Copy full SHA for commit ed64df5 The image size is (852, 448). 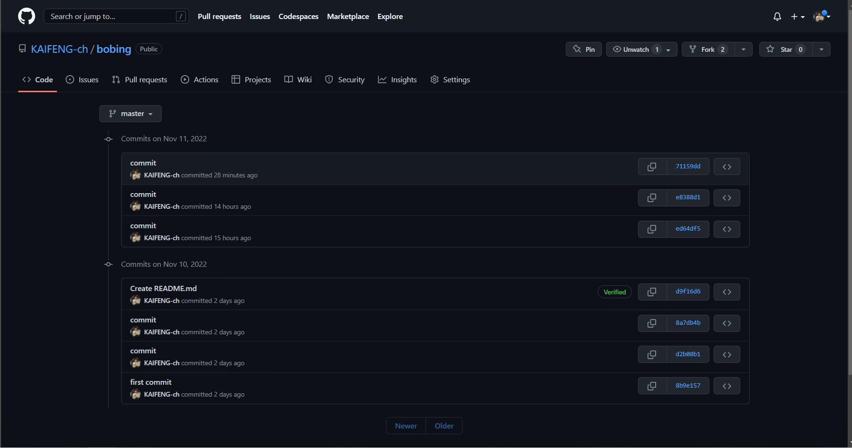[652, 229]
